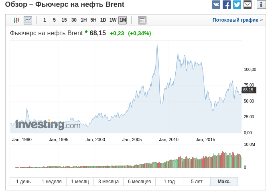Switch to candlestick chart type
The image size is (270, 192).
tap(16, 20)
